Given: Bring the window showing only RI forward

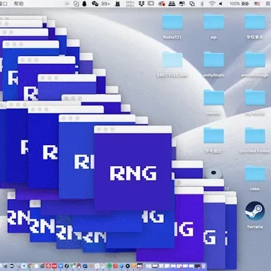Looking at the screenshot, I should 76,157.
